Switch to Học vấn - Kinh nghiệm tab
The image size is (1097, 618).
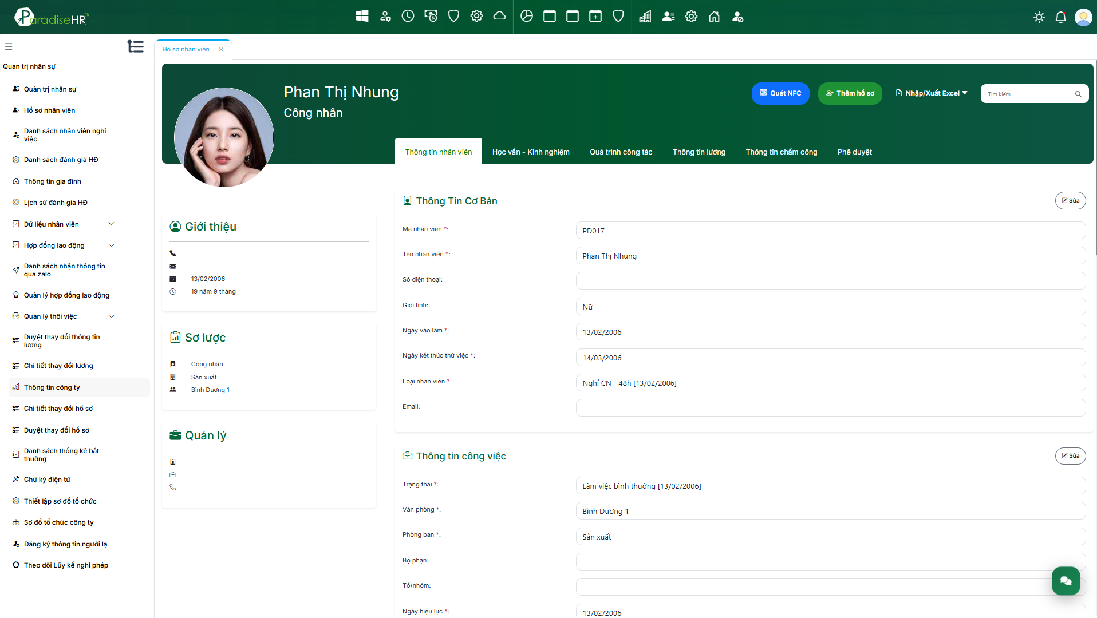(531, 152)
